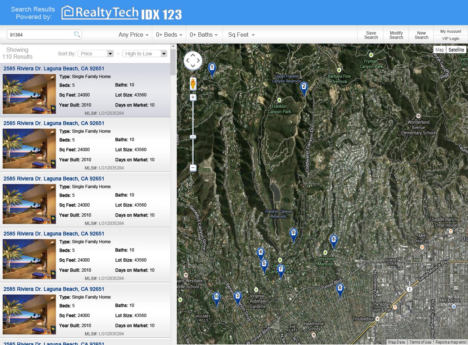The image size is (468, 345).
Task: Click the Greystone Mansion map icon
Action: pos(325,253)
